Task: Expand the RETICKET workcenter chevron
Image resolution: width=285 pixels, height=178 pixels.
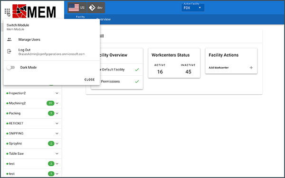Action: click(57, 123)
